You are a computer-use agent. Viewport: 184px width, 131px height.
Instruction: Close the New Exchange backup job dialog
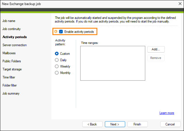click(x=180, y=4)
